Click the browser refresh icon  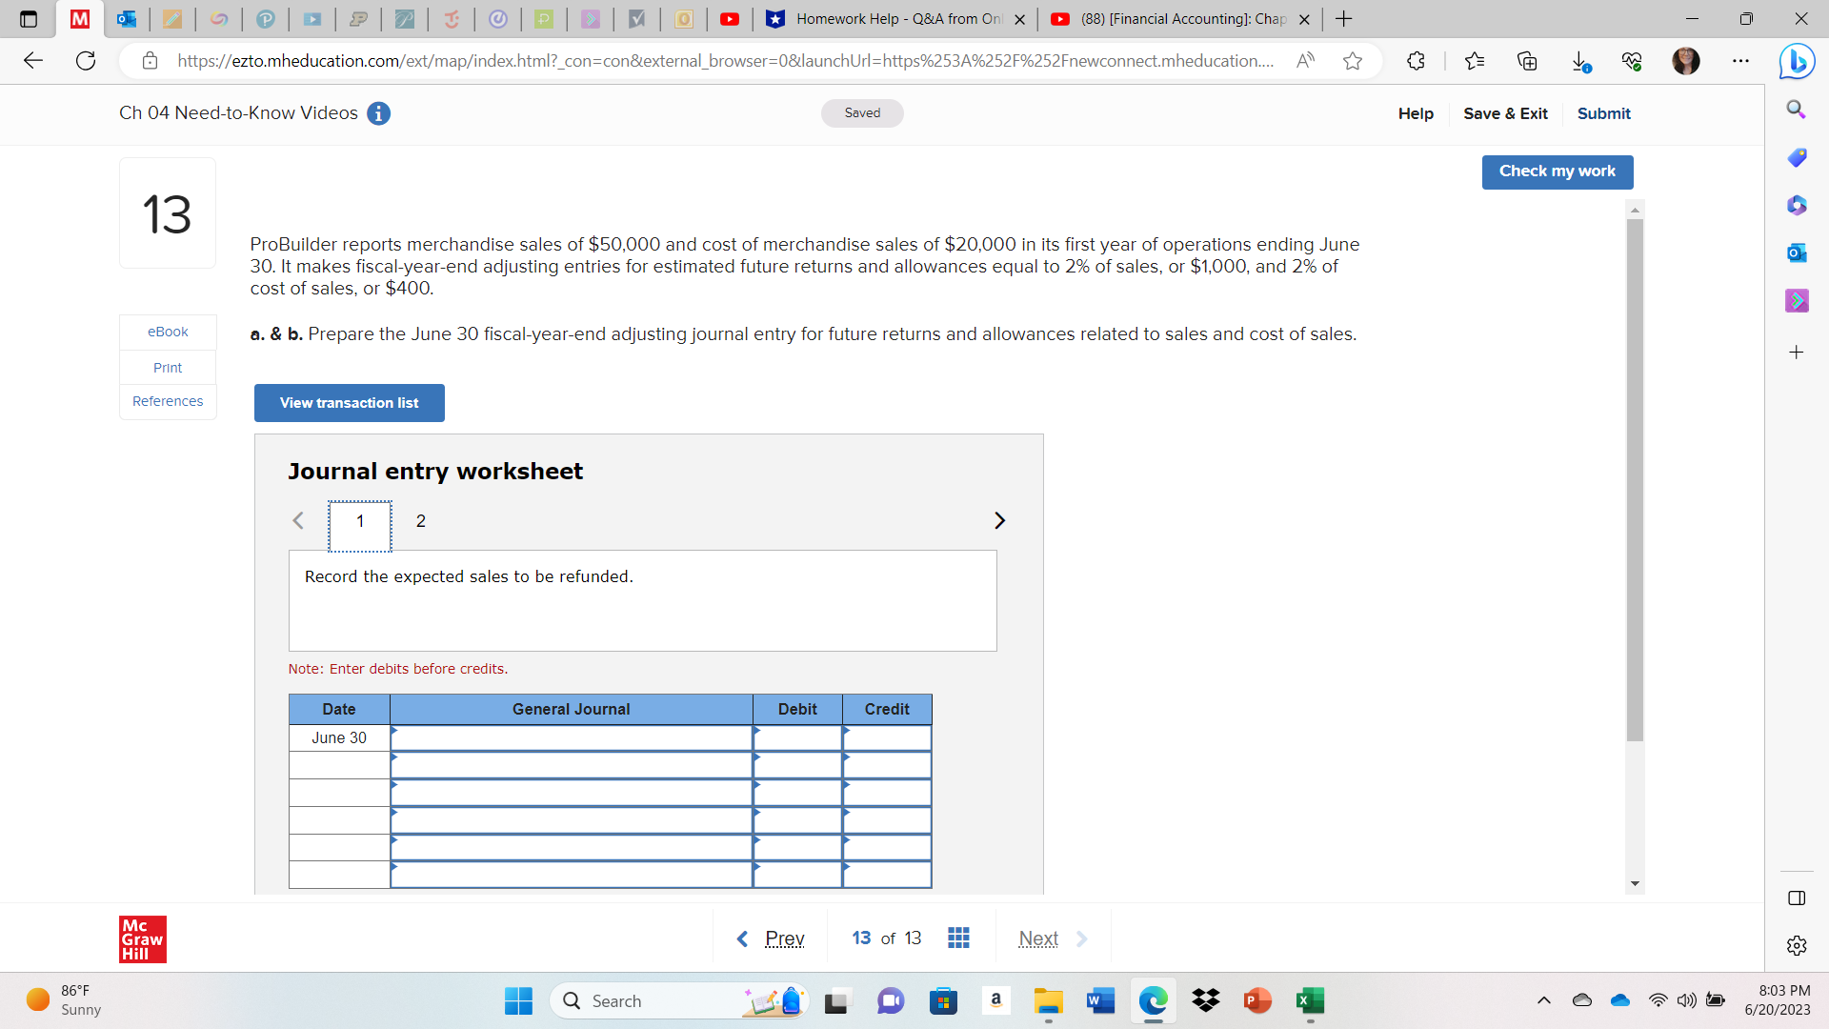pos(86,61)
